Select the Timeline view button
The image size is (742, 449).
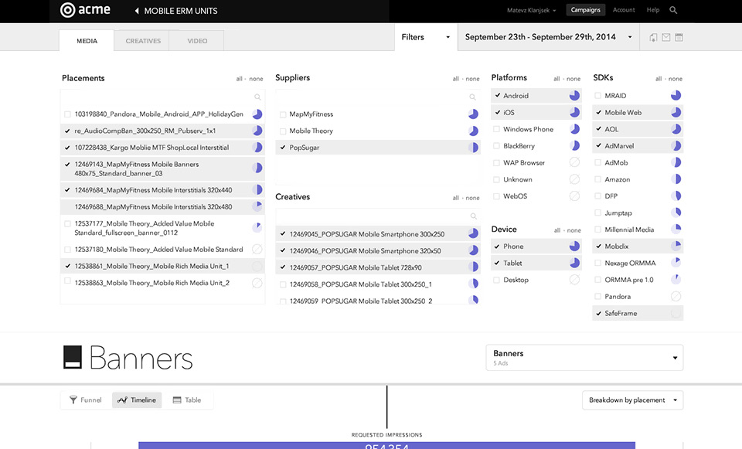pyautogui.click(x=137, y=400)
